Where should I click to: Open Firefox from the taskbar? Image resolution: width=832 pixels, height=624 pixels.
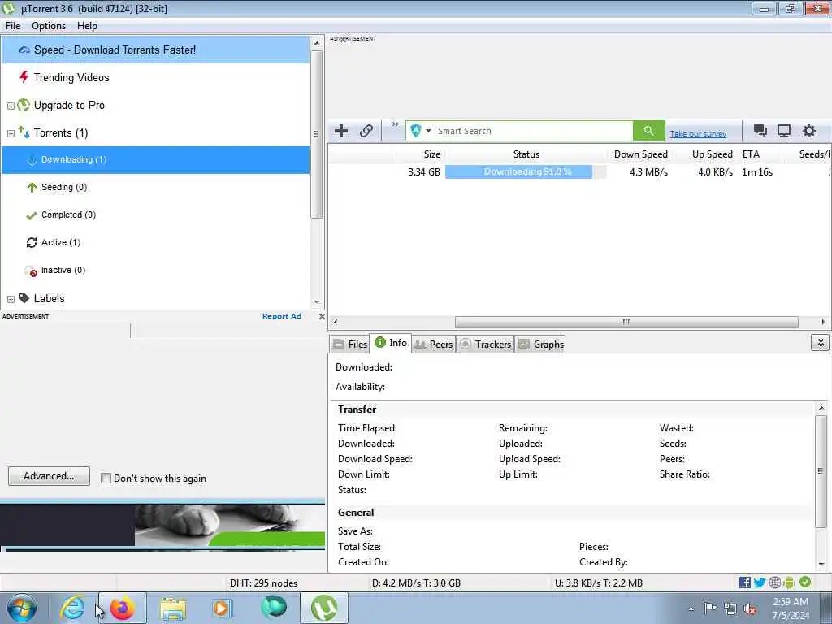(x=123, y=608)
